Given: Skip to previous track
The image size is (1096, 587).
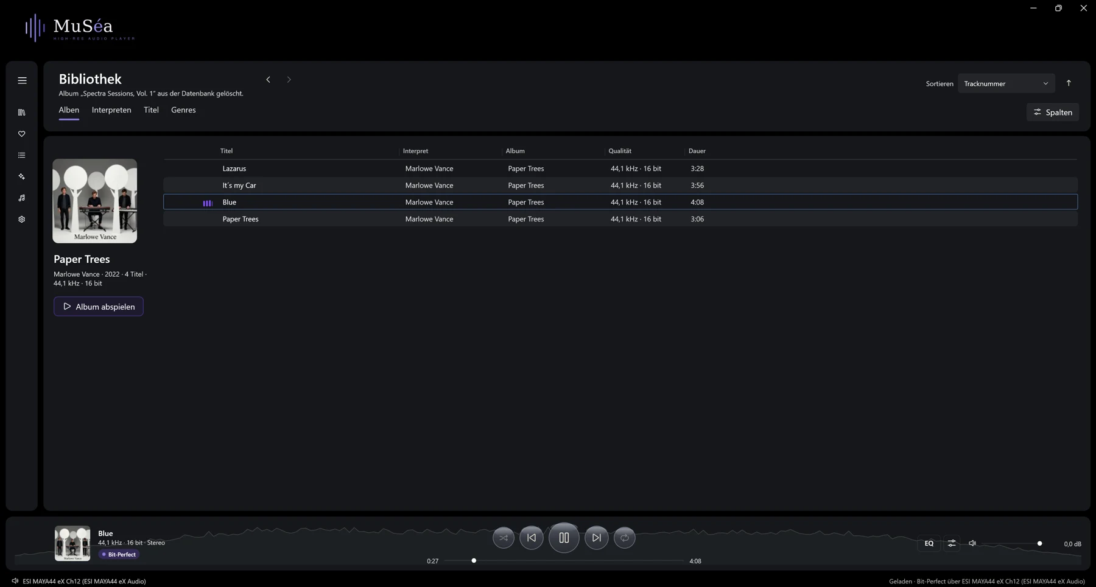Looking at the screenshot, I should click(532, 538).
